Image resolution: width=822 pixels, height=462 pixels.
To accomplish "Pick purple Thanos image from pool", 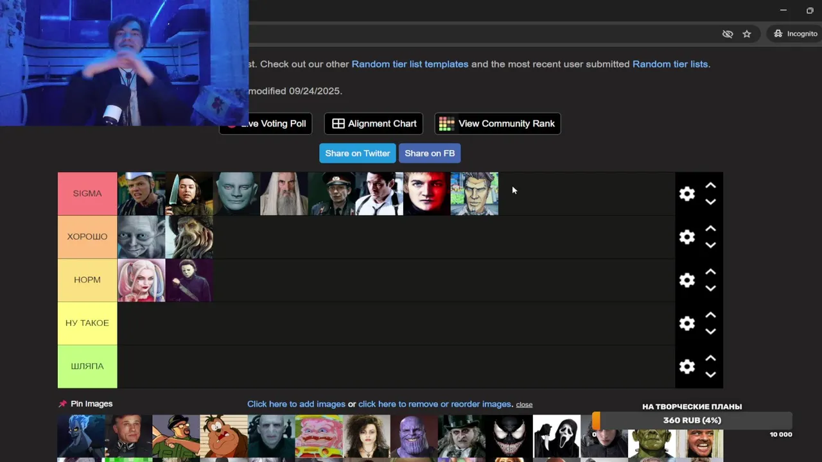I will pos(414,436).
